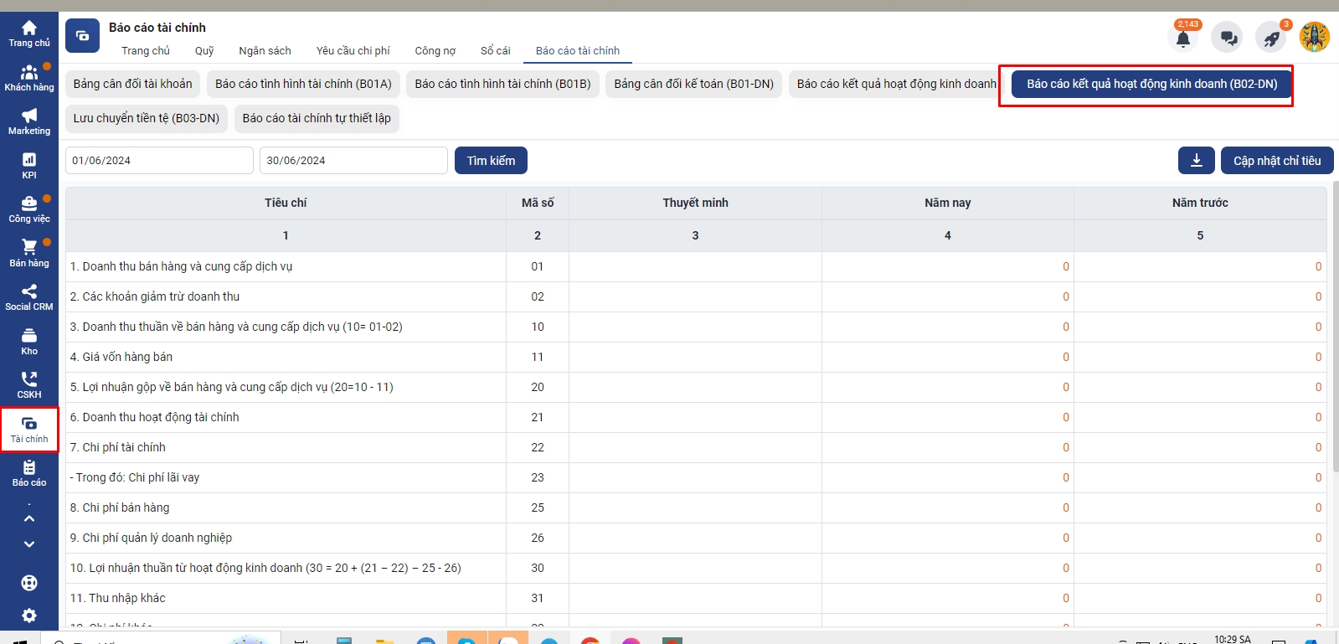Go to the KPI module
Viewport: 1339px width, 644px height.
[29, 166]
